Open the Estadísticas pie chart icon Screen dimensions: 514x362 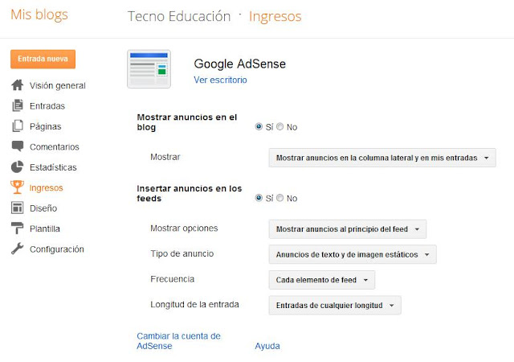(x=18, y=167)
